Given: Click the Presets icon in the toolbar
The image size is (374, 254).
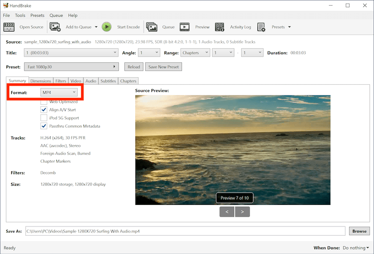Looking at the screenshot, I should (x=261, y=27).
